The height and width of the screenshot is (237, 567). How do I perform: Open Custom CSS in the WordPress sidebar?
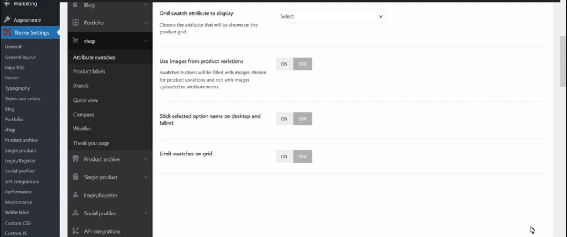point(18,223)
